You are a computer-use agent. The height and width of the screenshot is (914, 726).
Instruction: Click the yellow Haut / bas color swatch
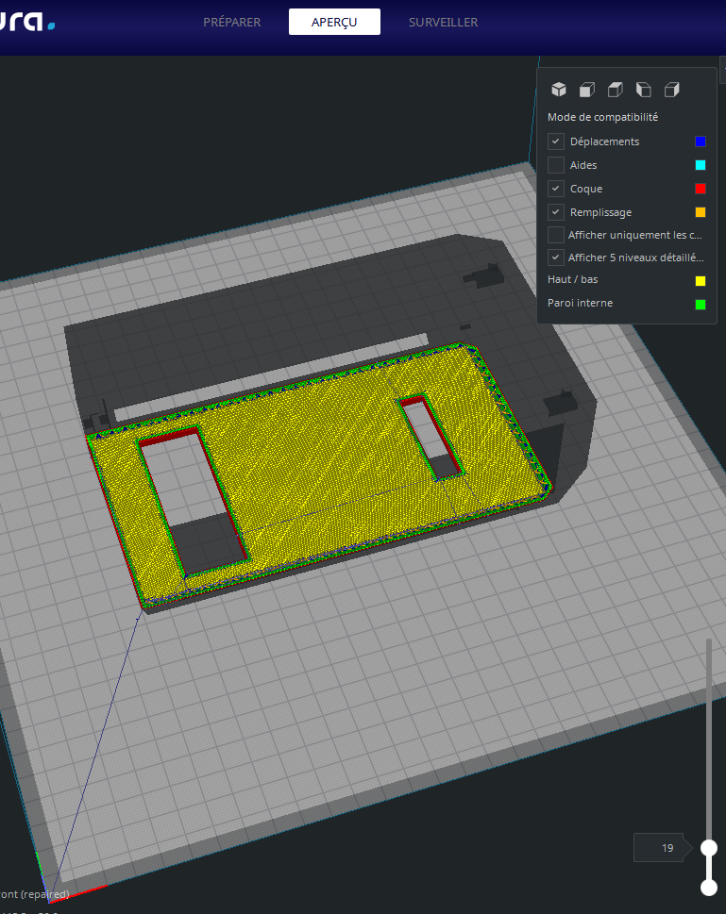click(700, 280)
